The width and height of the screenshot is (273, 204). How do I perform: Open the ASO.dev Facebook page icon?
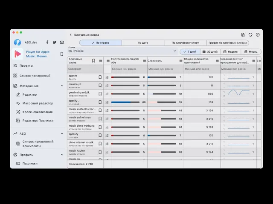pos(47,42)
